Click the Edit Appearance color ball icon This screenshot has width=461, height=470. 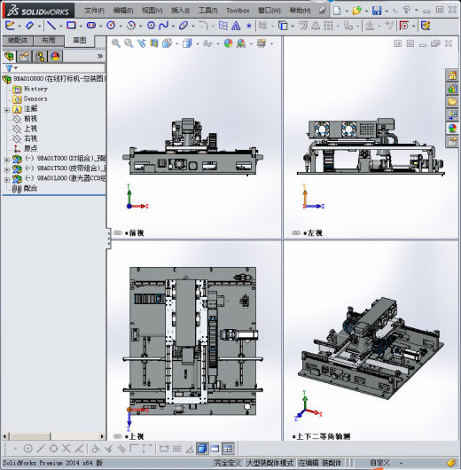(x=228, y=43)
